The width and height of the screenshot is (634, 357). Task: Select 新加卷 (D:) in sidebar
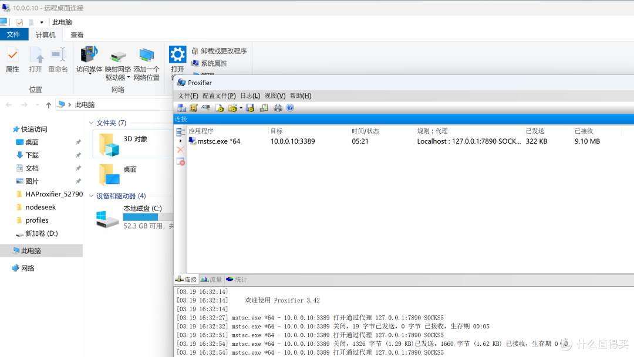coord(37,233)
